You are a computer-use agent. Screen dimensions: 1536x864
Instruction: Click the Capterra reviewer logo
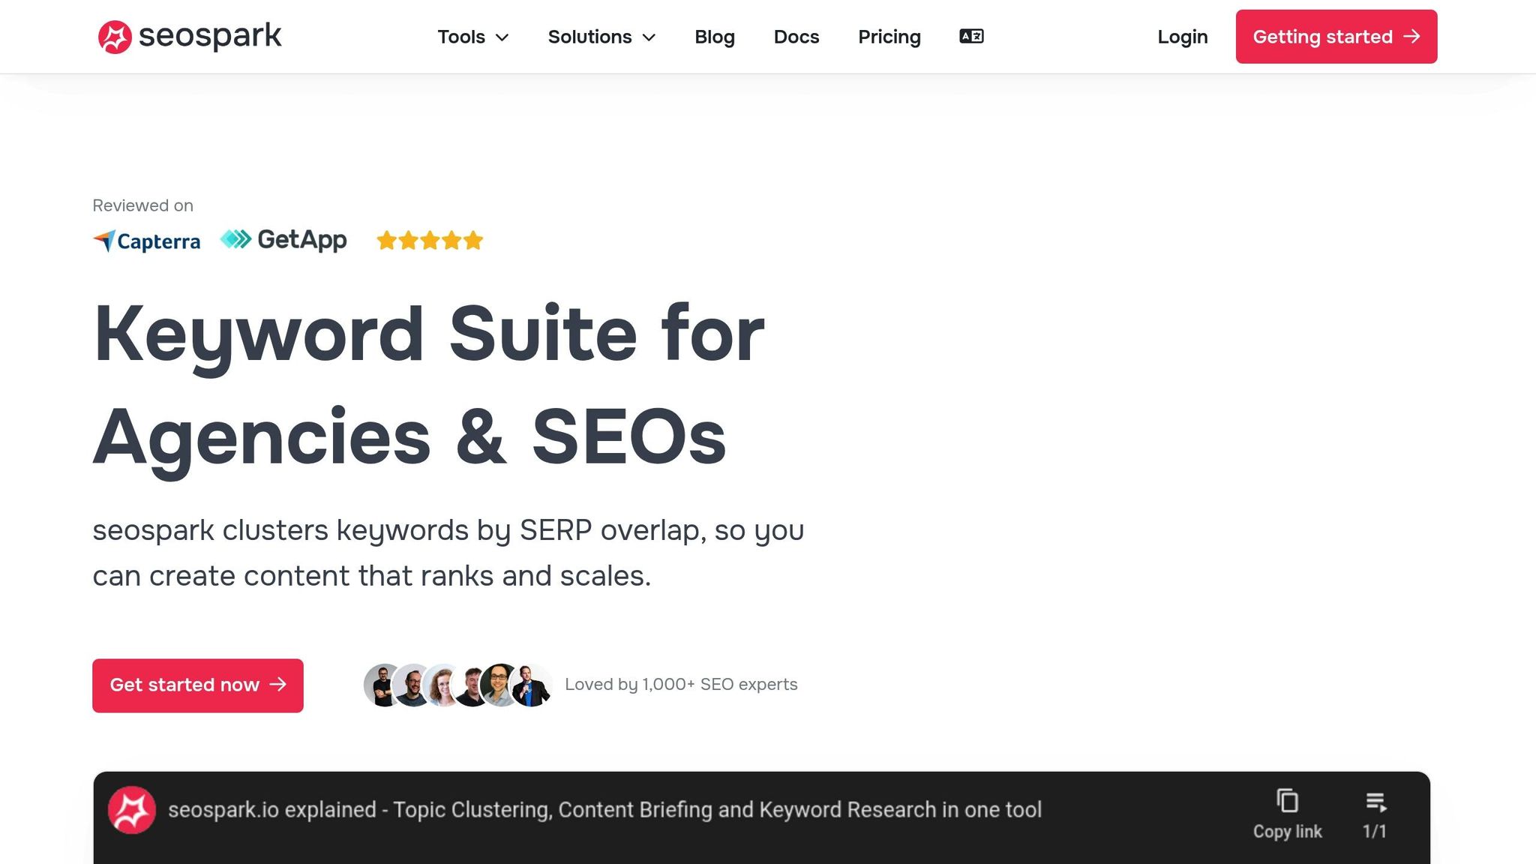click(x=146, y=240)
